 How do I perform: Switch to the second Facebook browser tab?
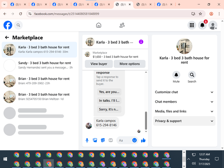click(39, 4)
